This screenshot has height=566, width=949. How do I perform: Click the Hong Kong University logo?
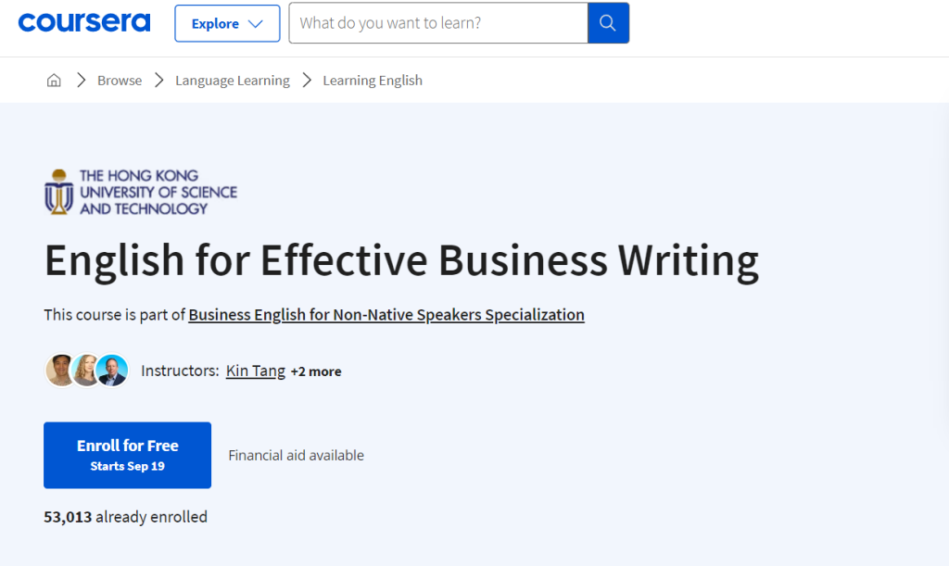coord(141,192)
